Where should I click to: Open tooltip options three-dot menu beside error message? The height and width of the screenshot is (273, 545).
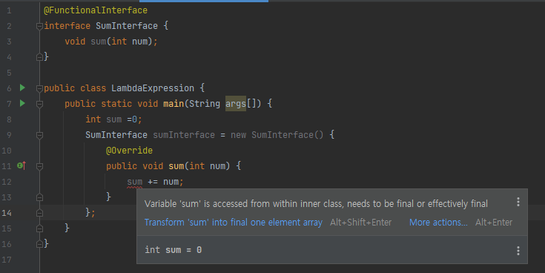point(518,202)
